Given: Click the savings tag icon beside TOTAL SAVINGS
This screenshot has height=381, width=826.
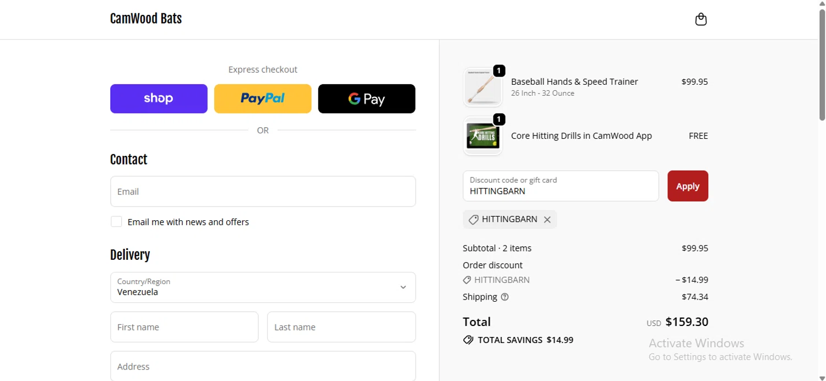Looking at the screenshot, I should 468,340.
